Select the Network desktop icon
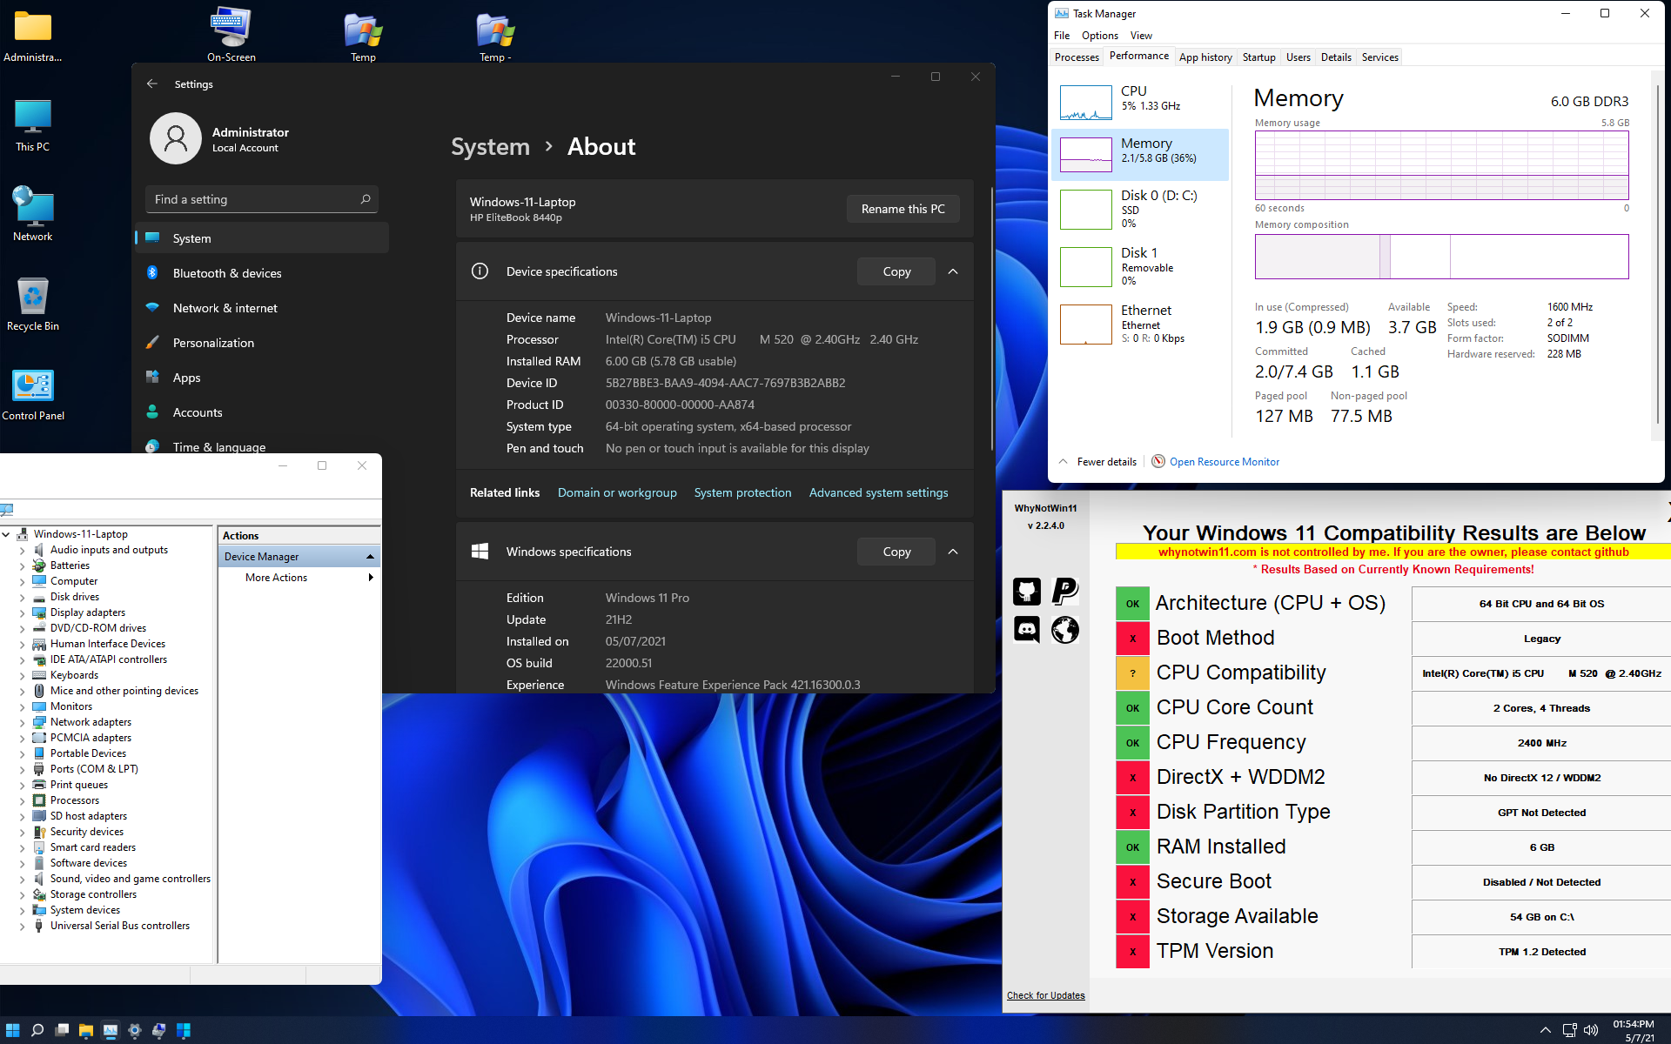Viewport: 1671px width, 1044px height. (33, 215)
